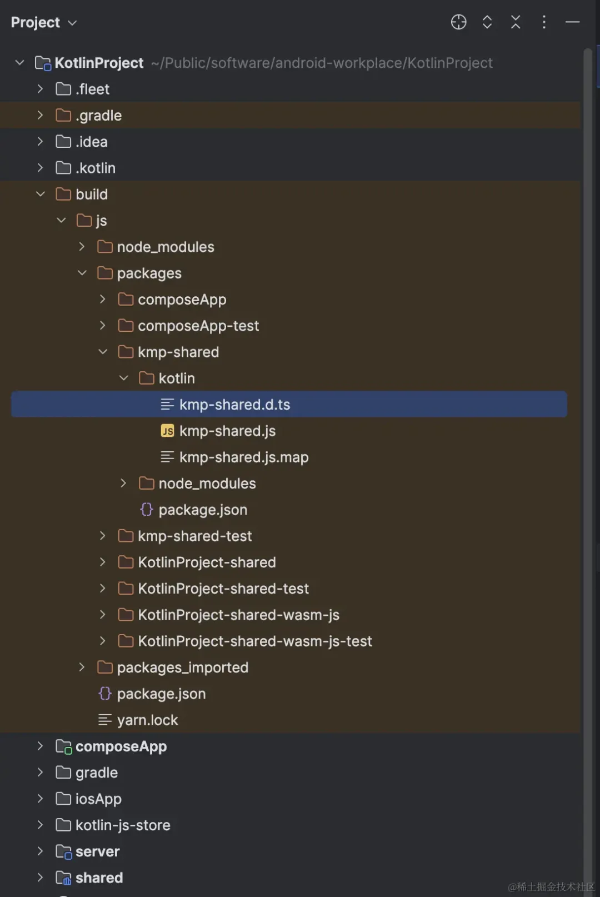Expand the .gradle folder
This screenshot has width=600, height=897.
[40, 115]
